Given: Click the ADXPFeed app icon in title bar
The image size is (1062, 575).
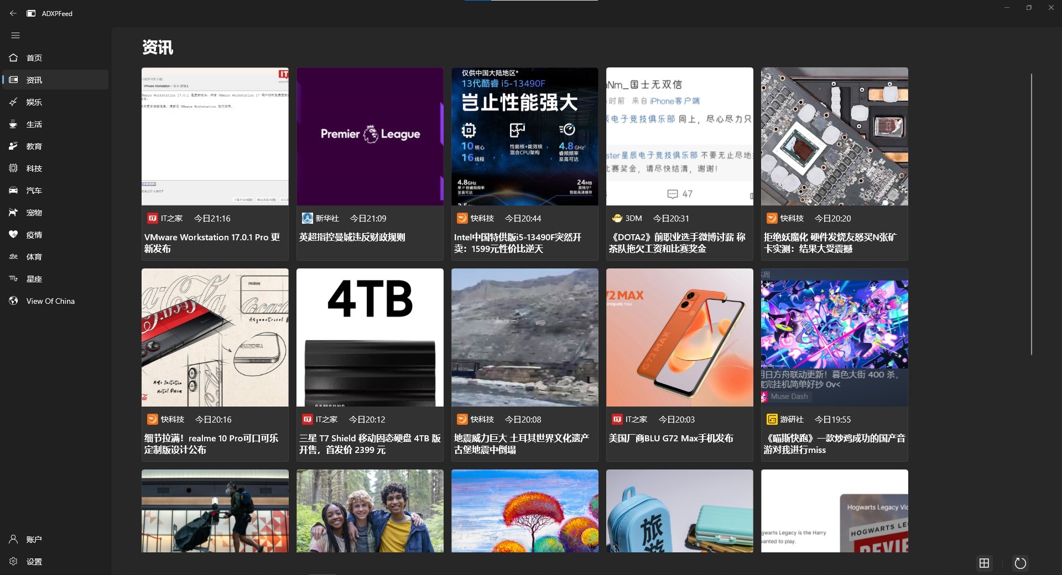Looking at the screenshot, I should [32, 13].
